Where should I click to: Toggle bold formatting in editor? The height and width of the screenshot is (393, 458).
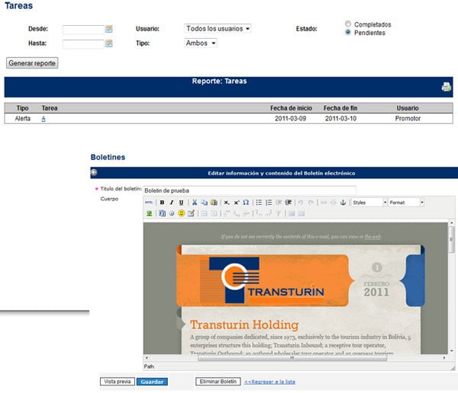coord(162,203)
